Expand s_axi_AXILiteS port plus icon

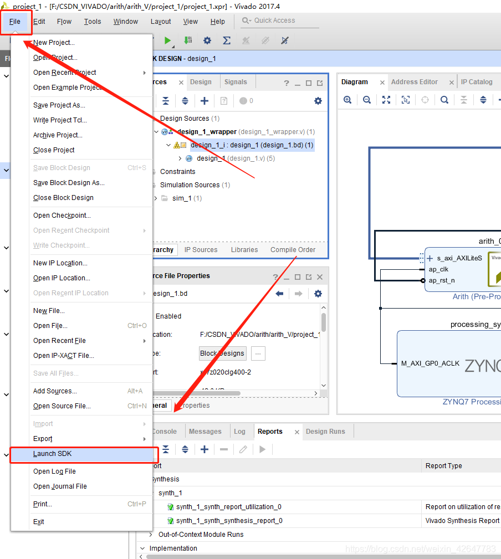click(x=430, y=258)
